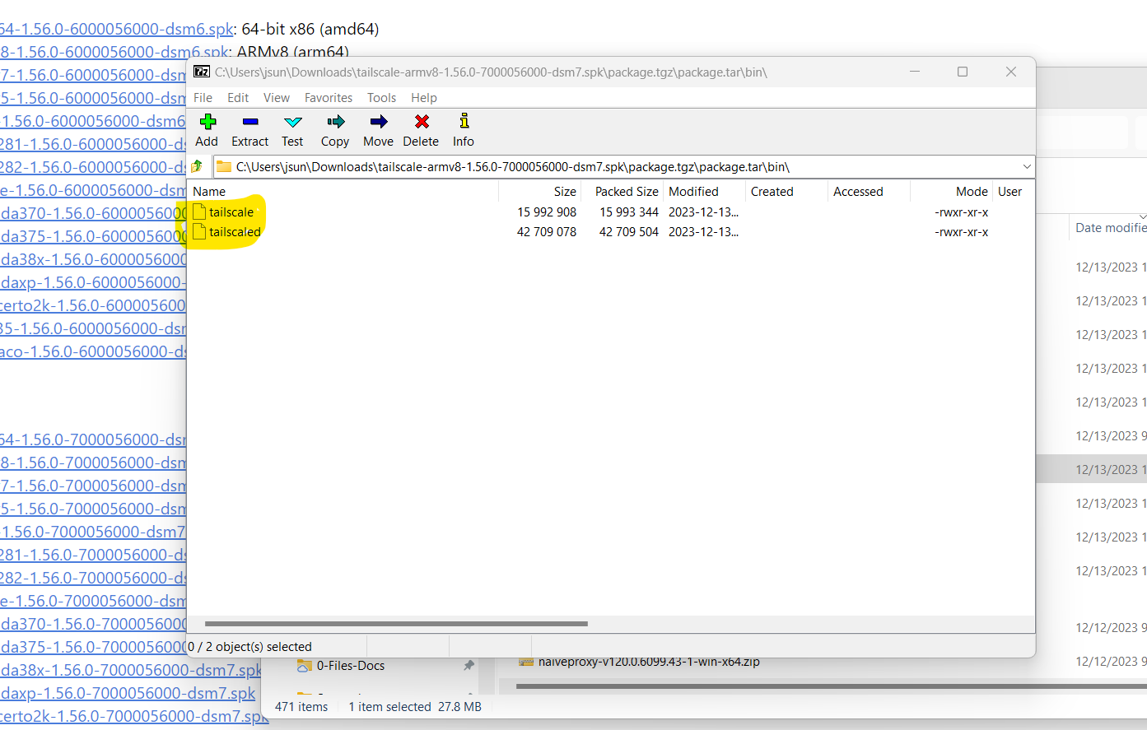Open the Favorites menu
Screen dimensions: 1147x730
(x=329, y=97)
